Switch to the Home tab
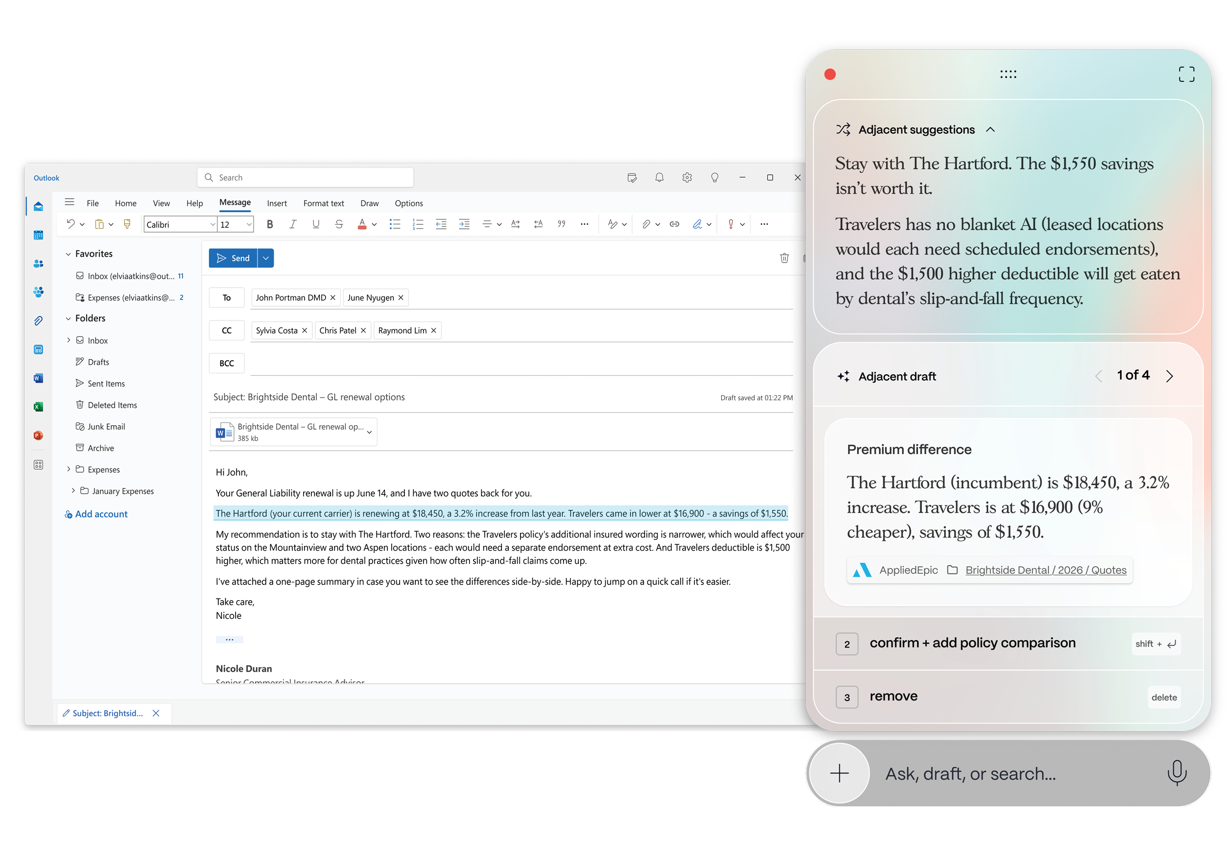The width and height of the screenshot is (1230, 847). 126,203
